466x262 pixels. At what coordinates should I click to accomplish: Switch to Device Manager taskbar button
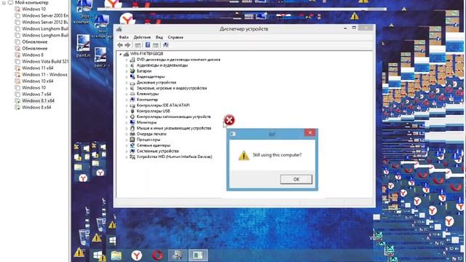(178, 255)
